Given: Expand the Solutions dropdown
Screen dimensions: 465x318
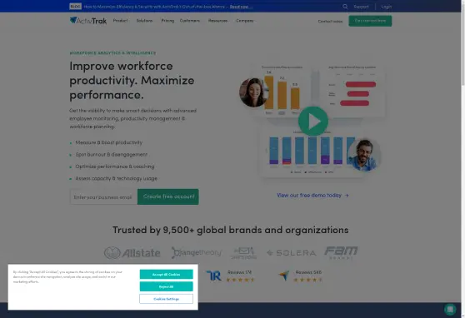Looking at the screenshot, I should [144, 21].
